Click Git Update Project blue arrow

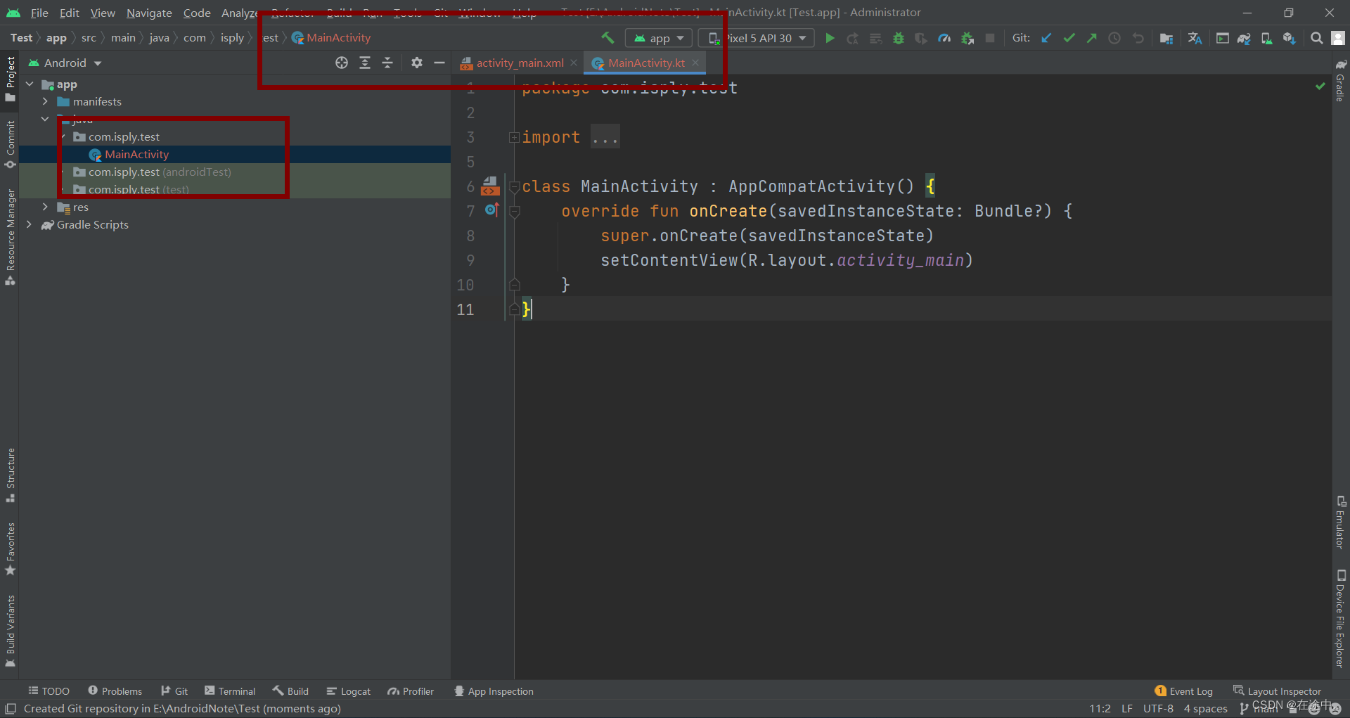point(1046,38)
